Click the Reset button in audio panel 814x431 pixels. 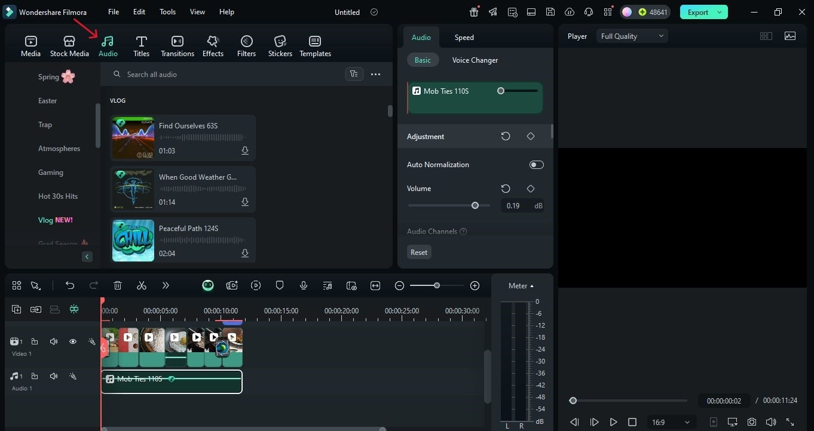[419, 253]
